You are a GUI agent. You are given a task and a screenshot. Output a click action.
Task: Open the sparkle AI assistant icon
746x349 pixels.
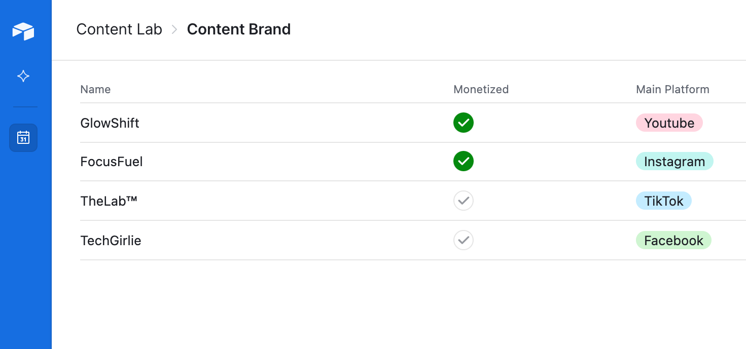[23, 76]
